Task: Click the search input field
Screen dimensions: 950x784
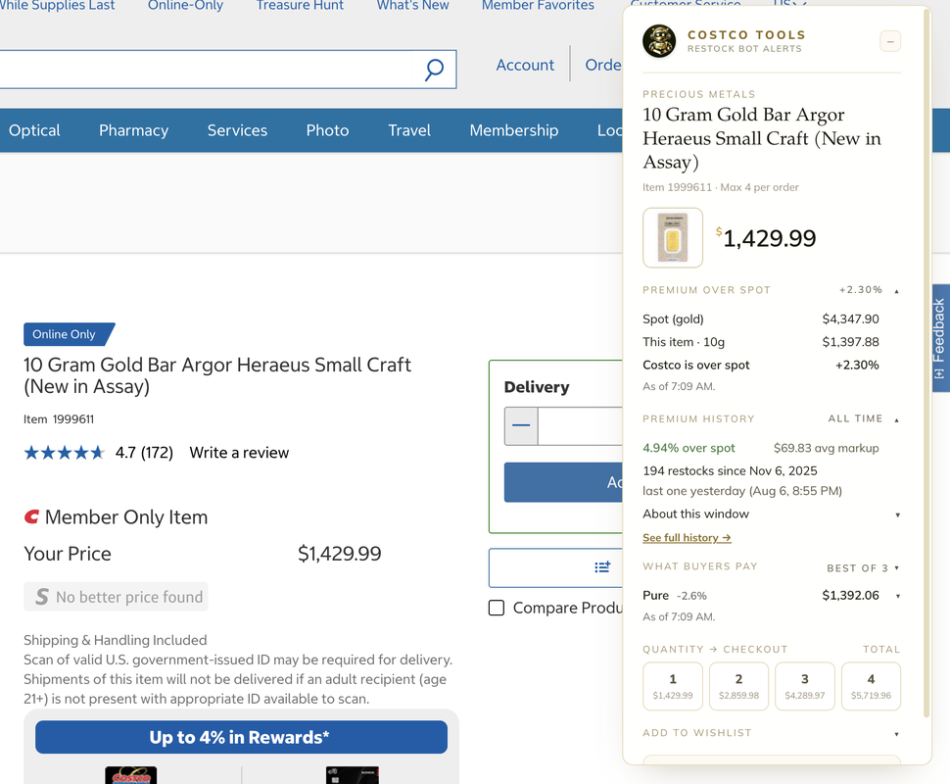Action: point(206,70)
